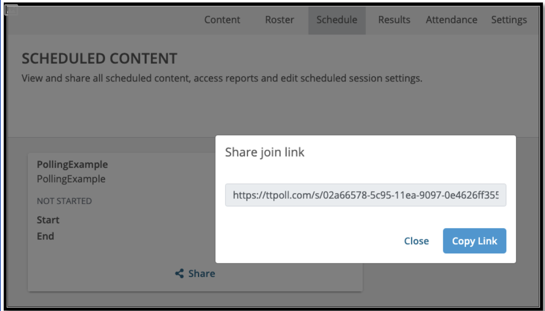Click the SCHEDULED CONTENT page heading

pos(100,59)
